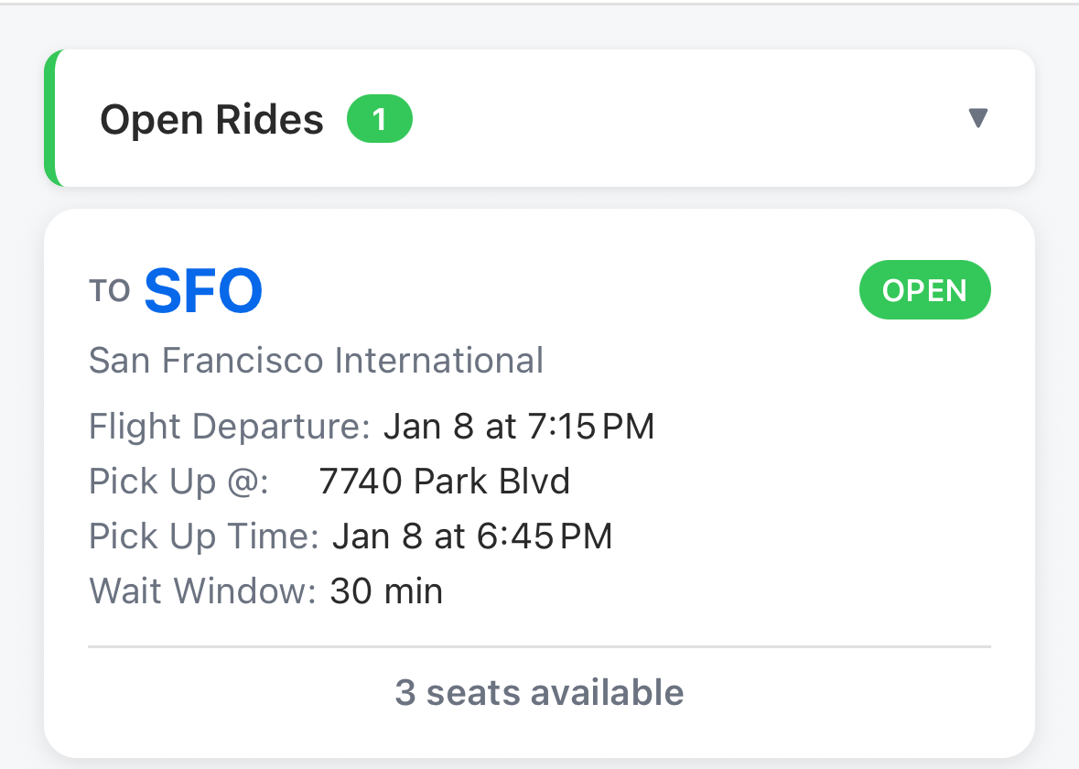Viewport: 1079px width, 769px height.
Task: Click the Pick Up Time label
Action: point(203,536)
